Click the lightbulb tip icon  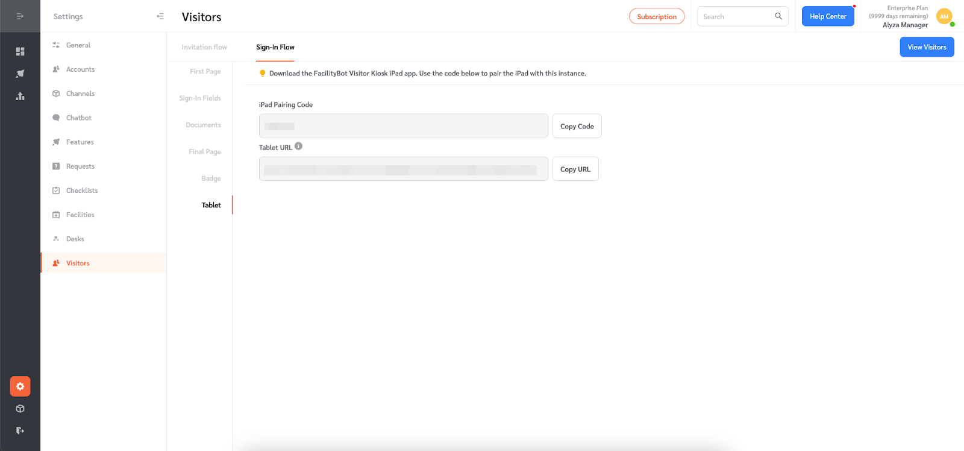coord(263,74)
